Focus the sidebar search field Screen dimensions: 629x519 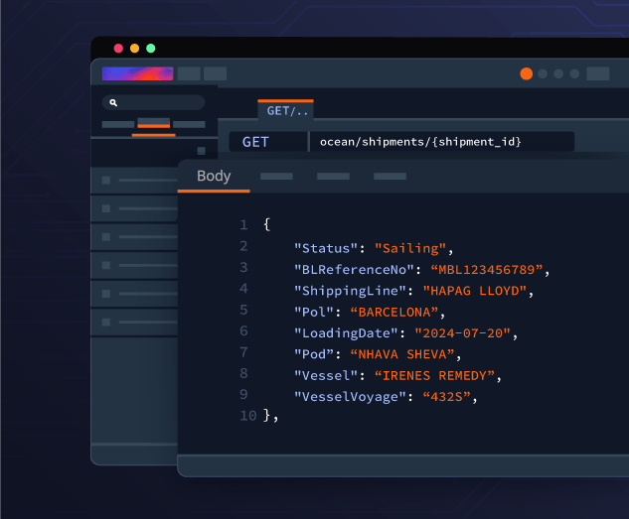point(159,102)
